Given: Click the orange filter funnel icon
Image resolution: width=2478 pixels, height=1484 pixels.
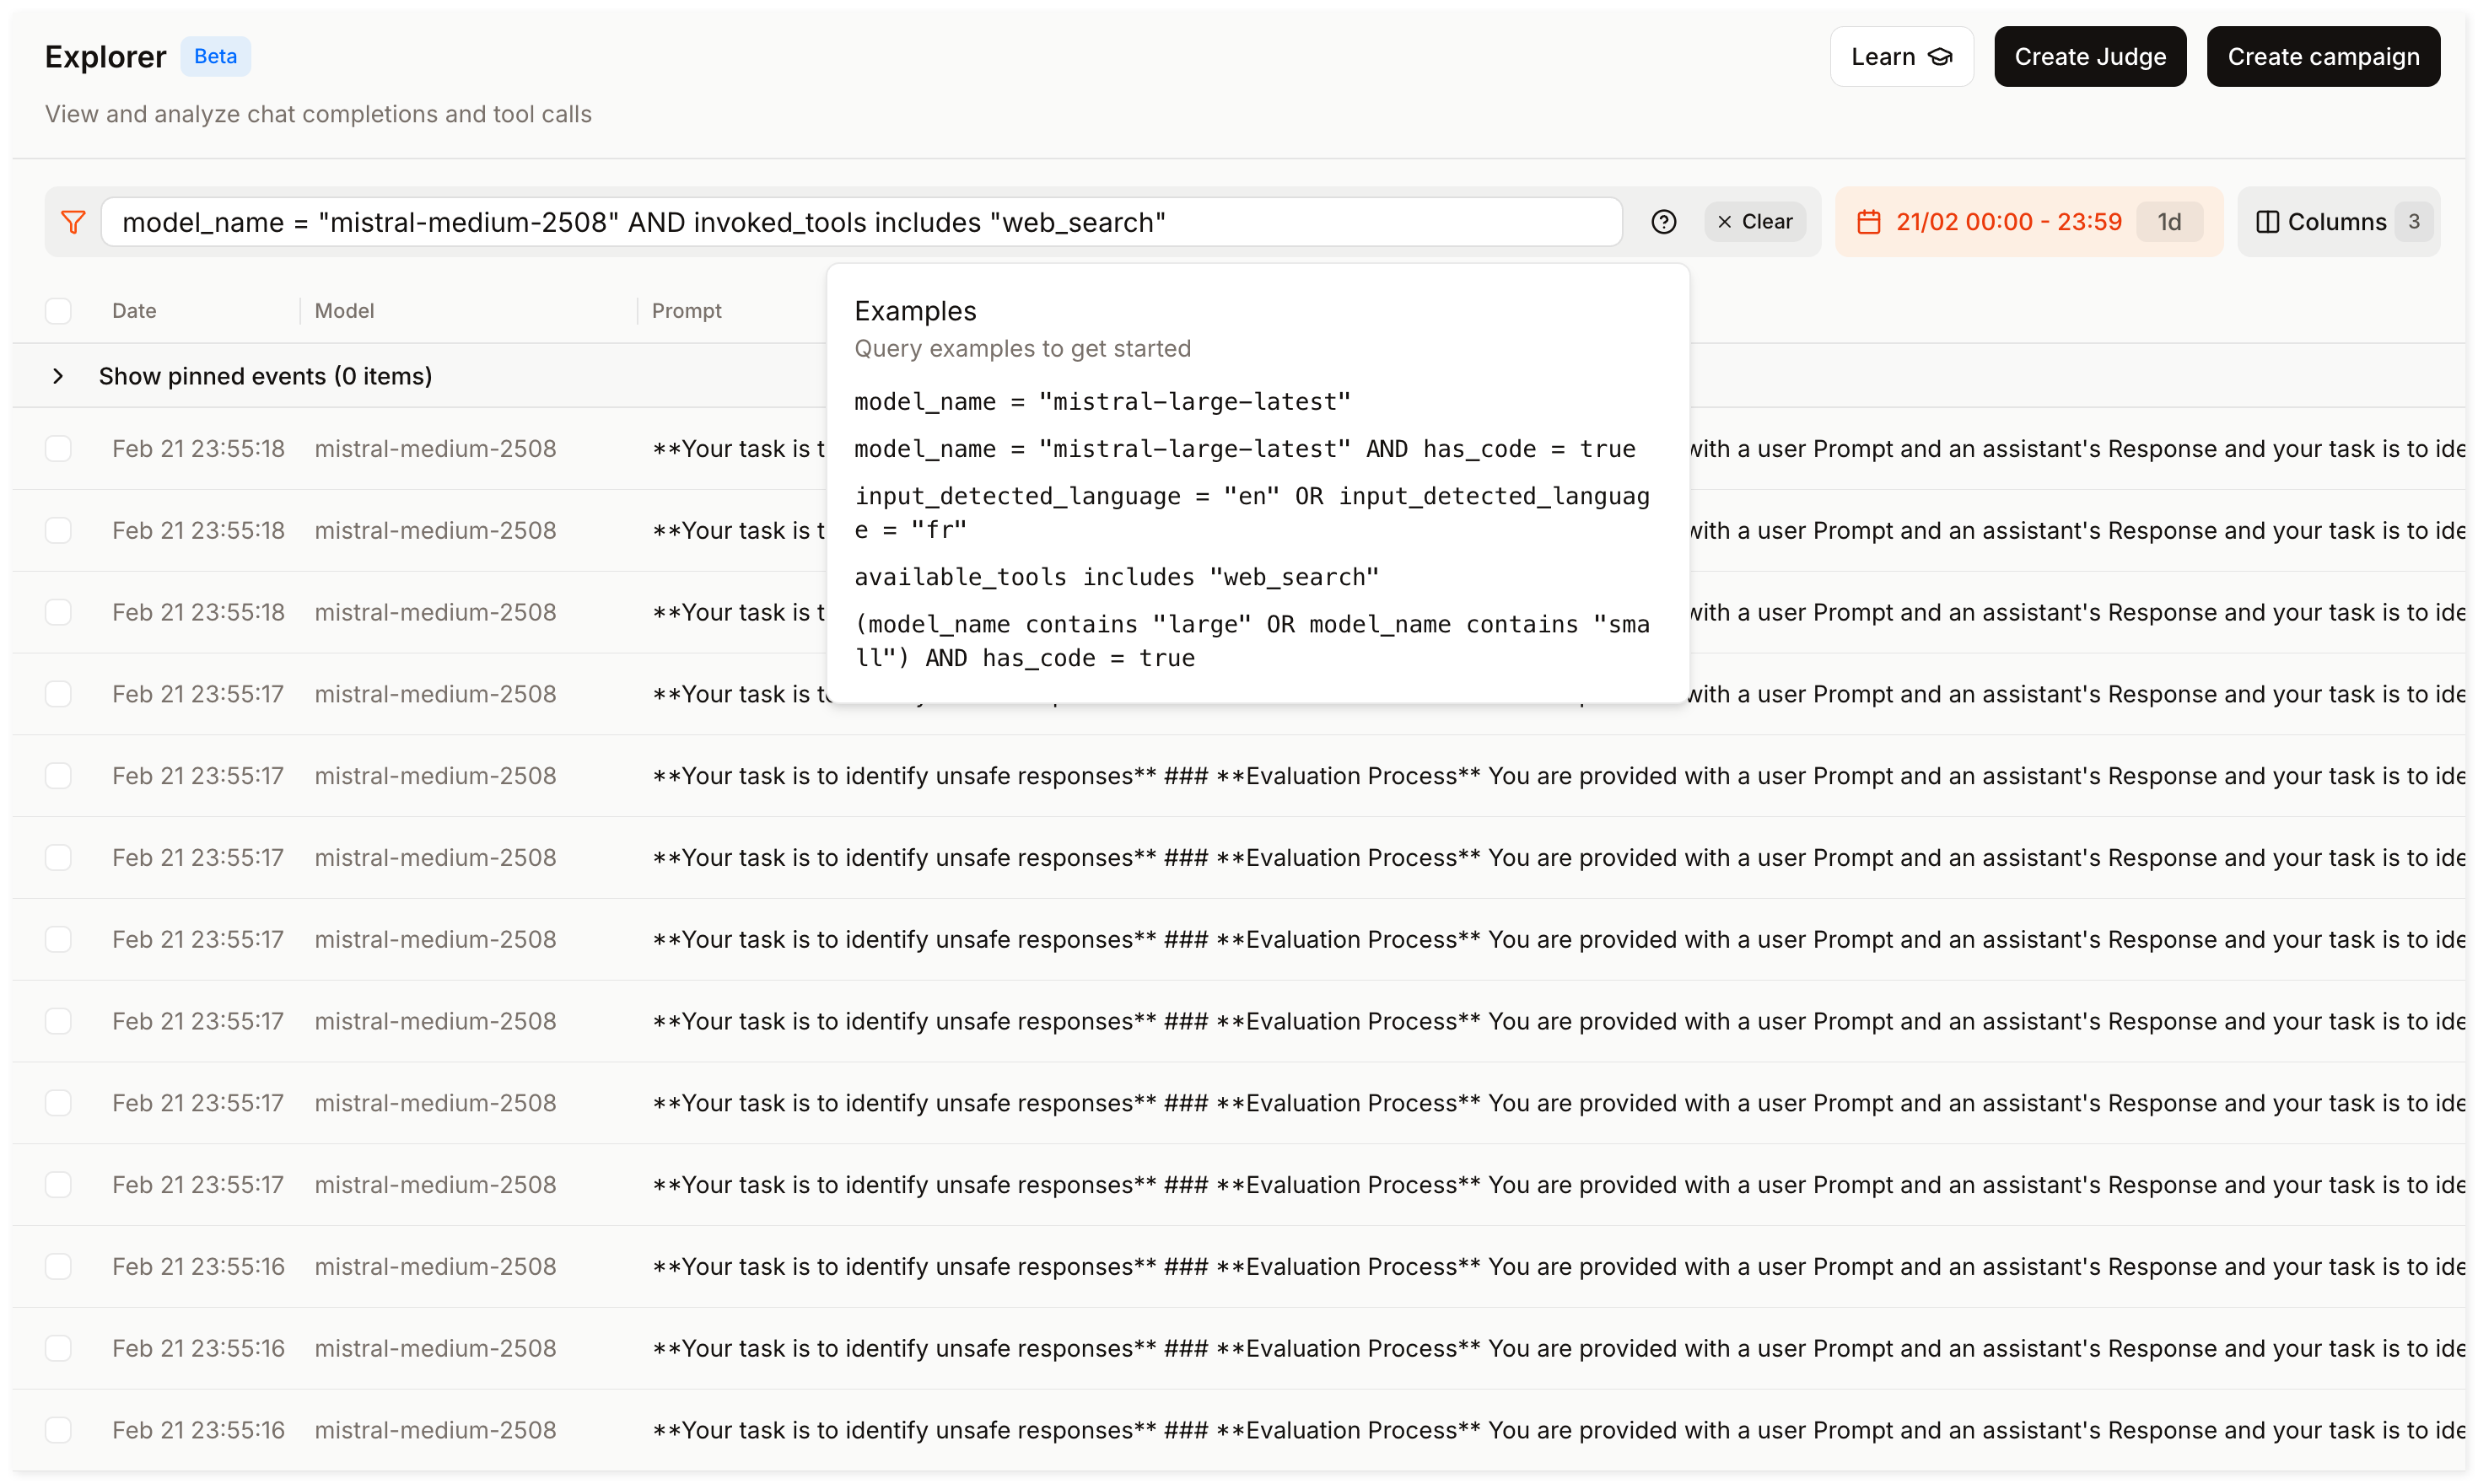Looking at the screenshot, I should pos(73,222).
